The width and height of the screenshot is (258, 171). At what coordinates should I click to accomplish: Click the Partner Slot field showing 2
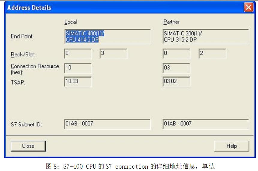click(212, 54)
